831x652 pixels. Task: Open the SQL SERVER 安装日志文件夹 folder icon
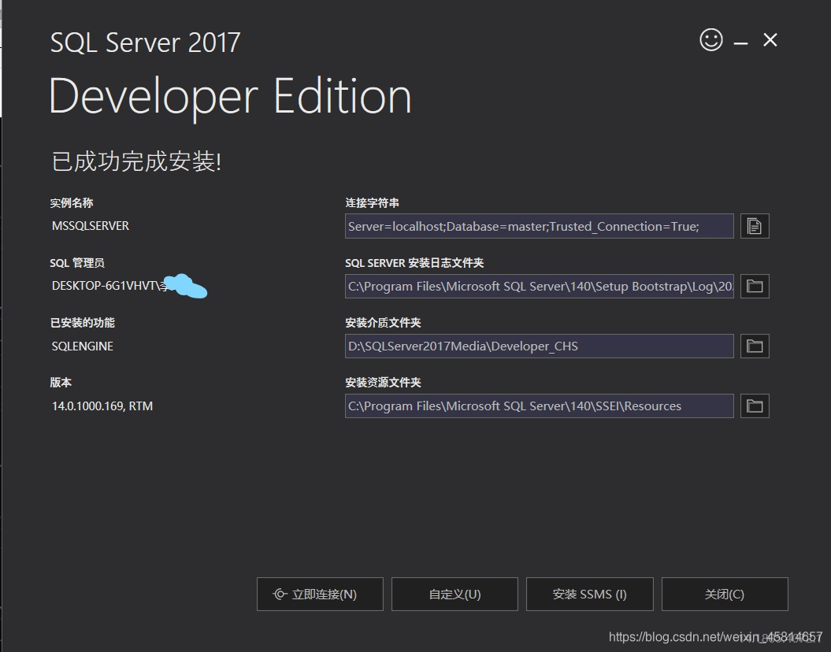pyautogui.click(x=754, y=286)
